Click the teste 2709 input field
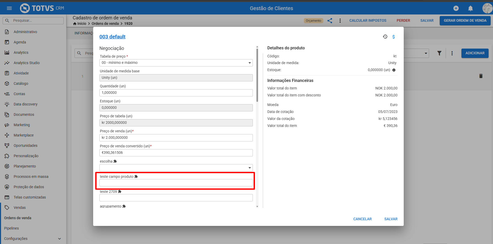 [176, 198]
